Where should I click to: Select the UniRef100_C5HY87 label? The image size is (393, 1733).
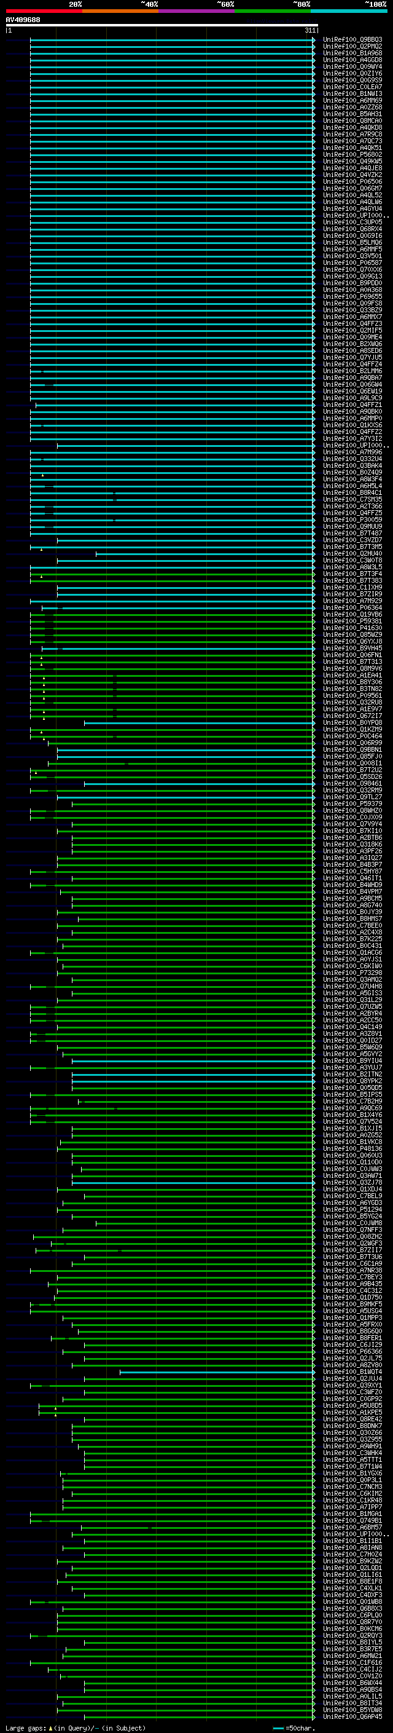click(352, 871)
